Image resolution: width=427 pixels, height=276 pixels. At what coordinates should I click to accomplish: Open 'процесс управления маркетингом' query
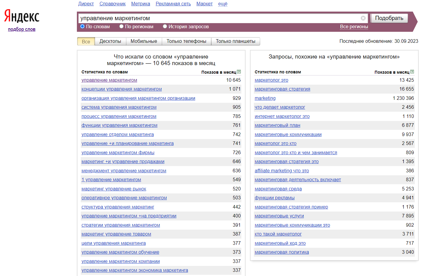(x=119, y=116)
